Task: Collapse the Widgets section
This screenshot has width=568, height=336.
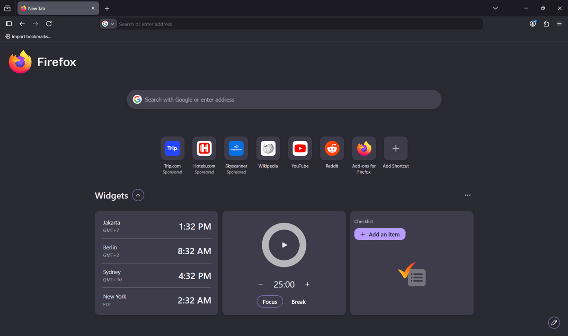Action: tap(138, 195)
